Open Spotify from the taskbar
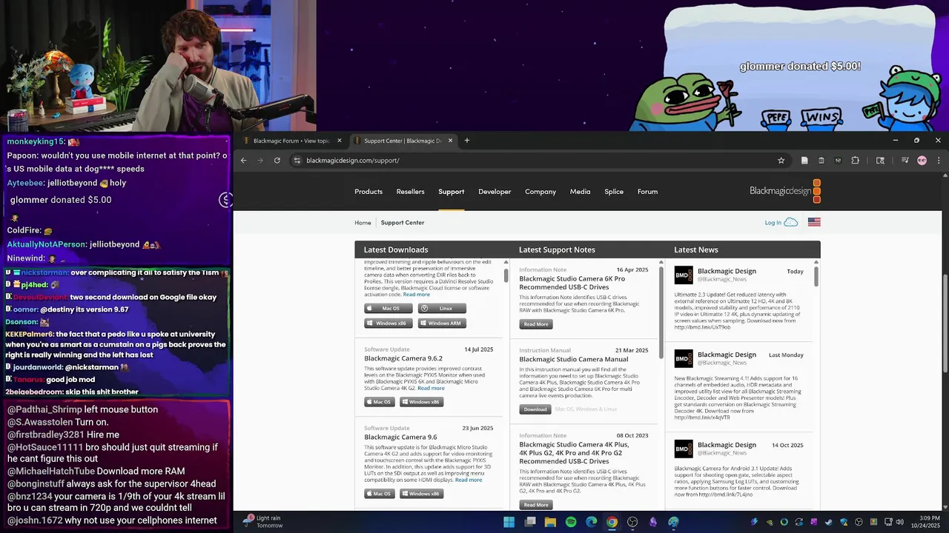 click(571, 522)
